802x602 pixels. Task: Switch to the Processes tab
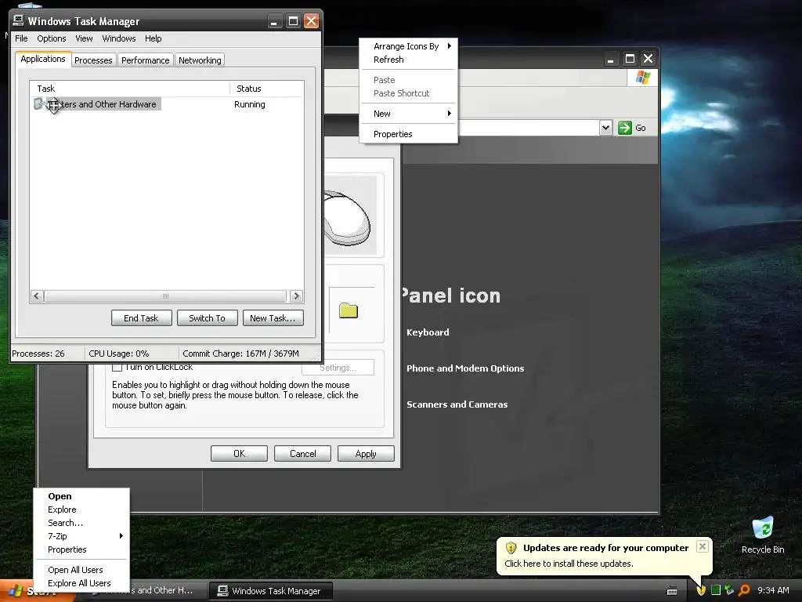click(93, 60)
